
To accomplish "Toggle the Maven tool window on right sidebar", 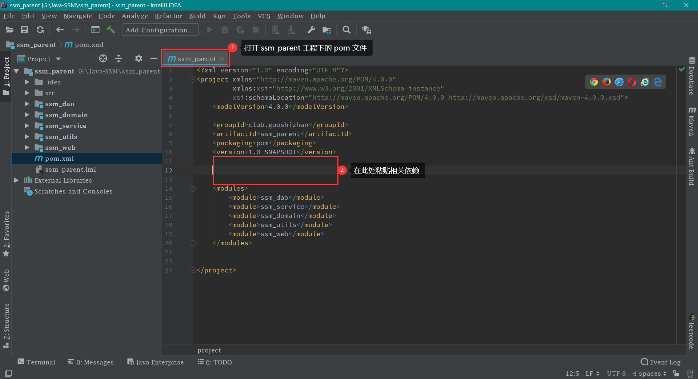I will coord(691,121).
